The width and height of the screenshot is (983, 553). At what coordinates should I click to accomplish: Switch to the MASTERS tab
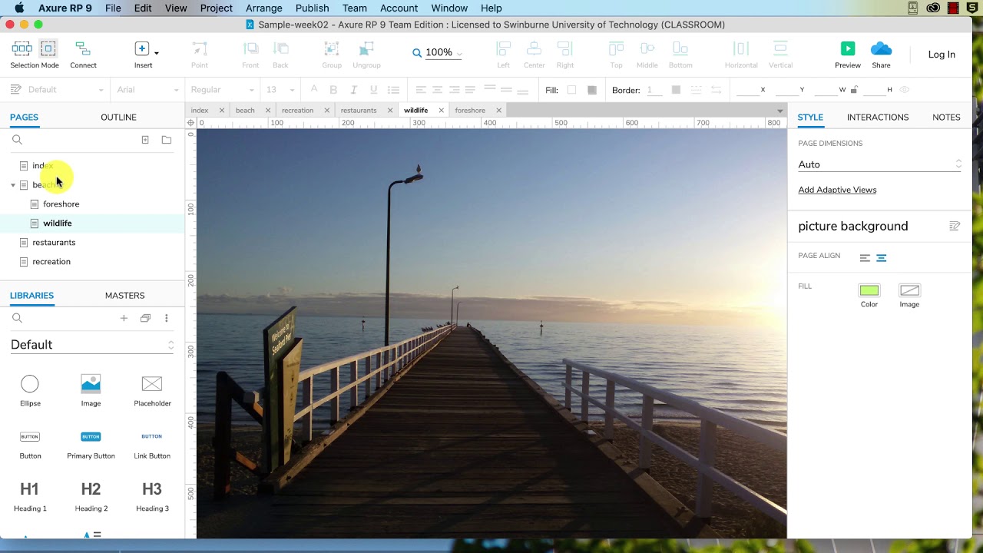[124, 296]
